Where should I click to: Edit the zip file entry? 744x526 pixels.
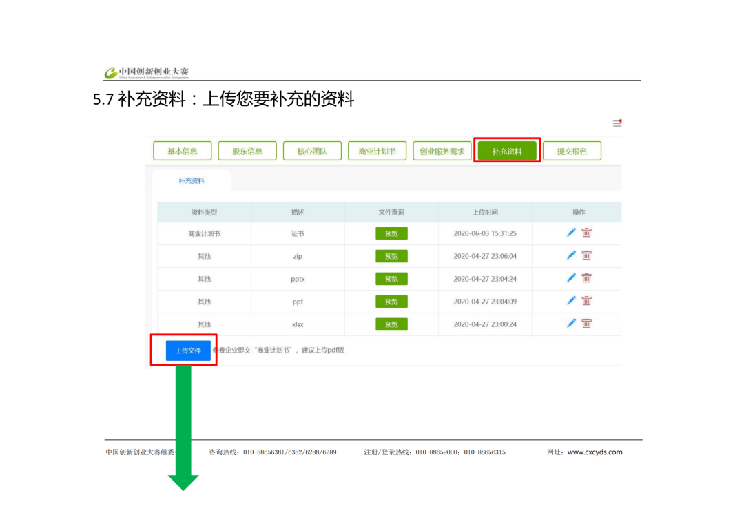[571, 255]
